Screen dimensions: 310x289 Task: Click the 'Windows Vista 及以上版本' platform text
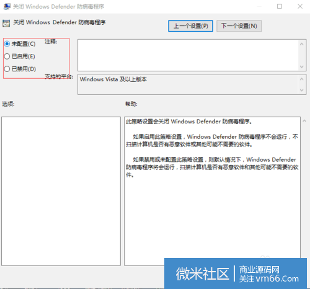(113, 79)
